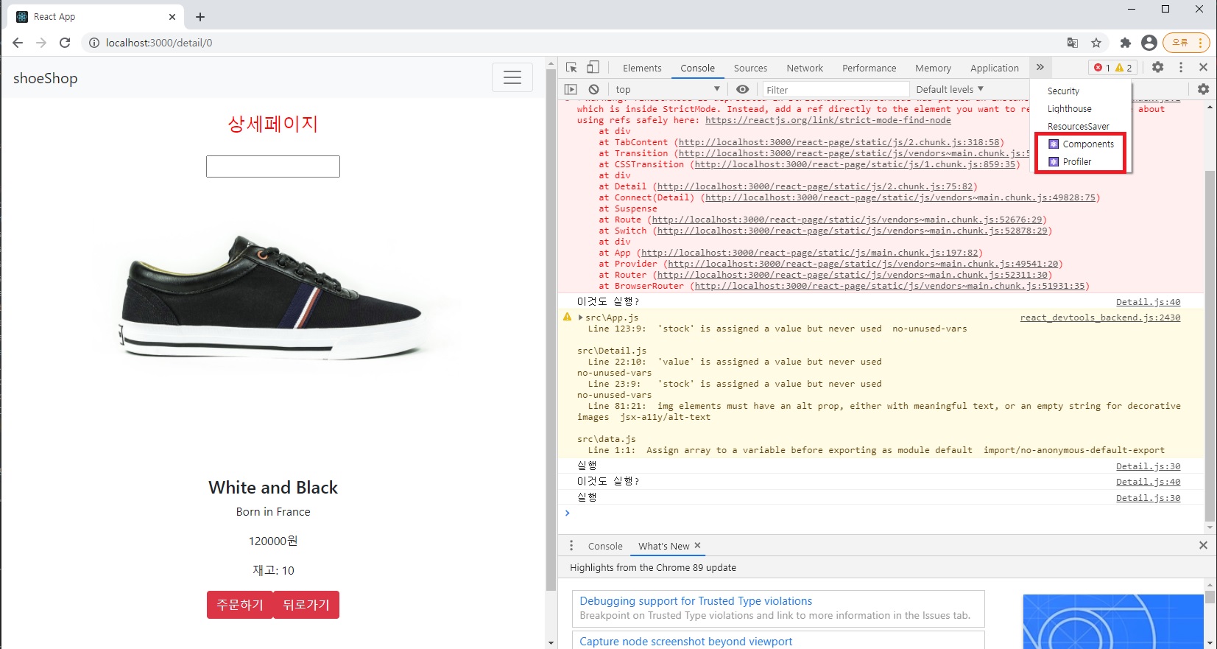1217x649 pixels.
Task: Reload the page in the browser
Action: (x=65, y=43)
